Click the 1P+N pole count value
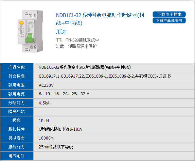Screen dimensions: 195x161 pyautogui.click(x=44, y=121)
